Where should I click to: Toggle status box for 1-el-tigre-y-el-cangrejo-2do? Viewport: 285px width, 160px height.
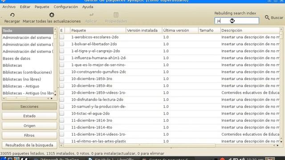[62, 51]
